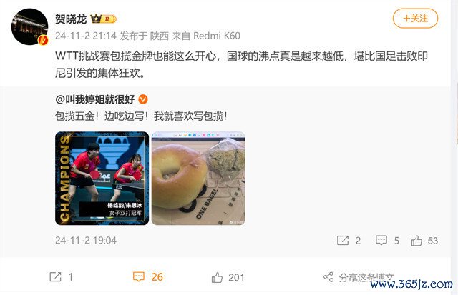Click the repost icon on quoted post
Image resolution: width=458 pixels, height=295 pixels.
click(343, 241)
